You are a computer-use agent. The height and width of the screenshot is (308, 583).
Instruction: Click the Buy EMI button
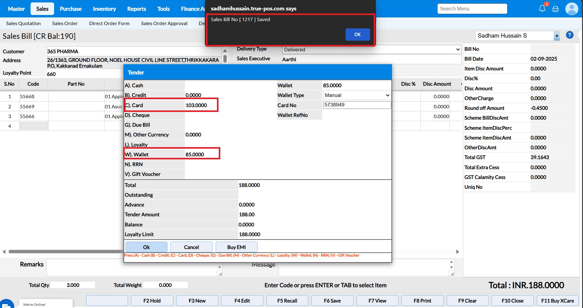click(236, 247)
